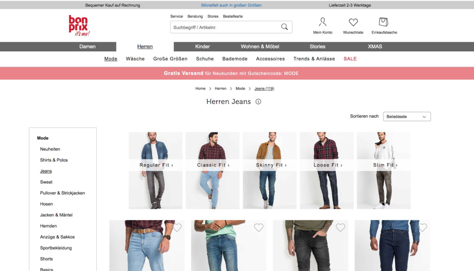Select the Herren main tab
The height and width of the screenshot is (271, 474).
click(x=145, y=47)
